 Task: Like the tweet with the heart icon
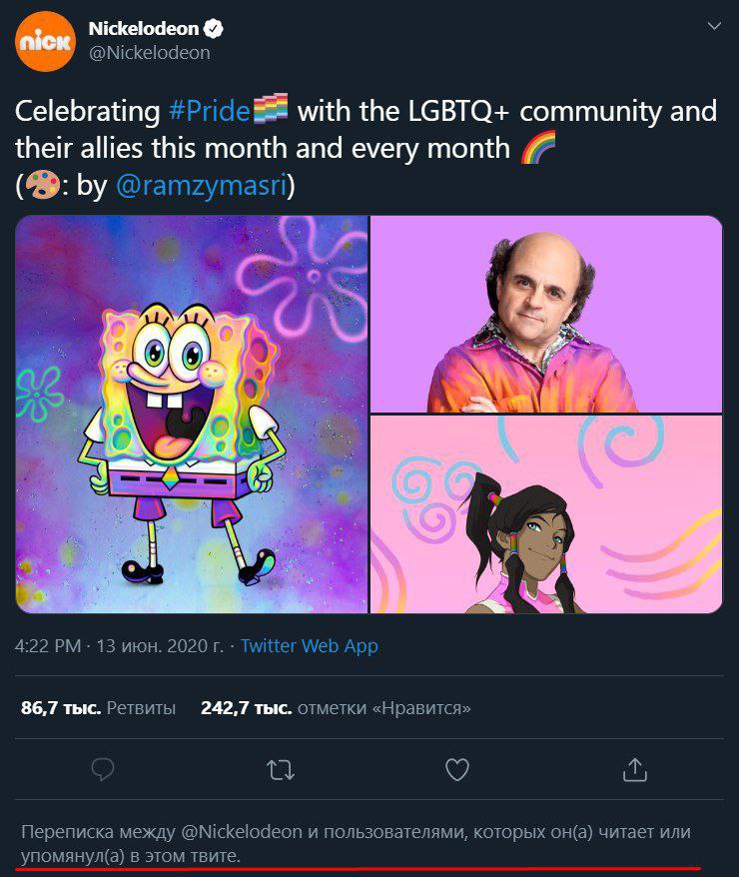point(457,769)
